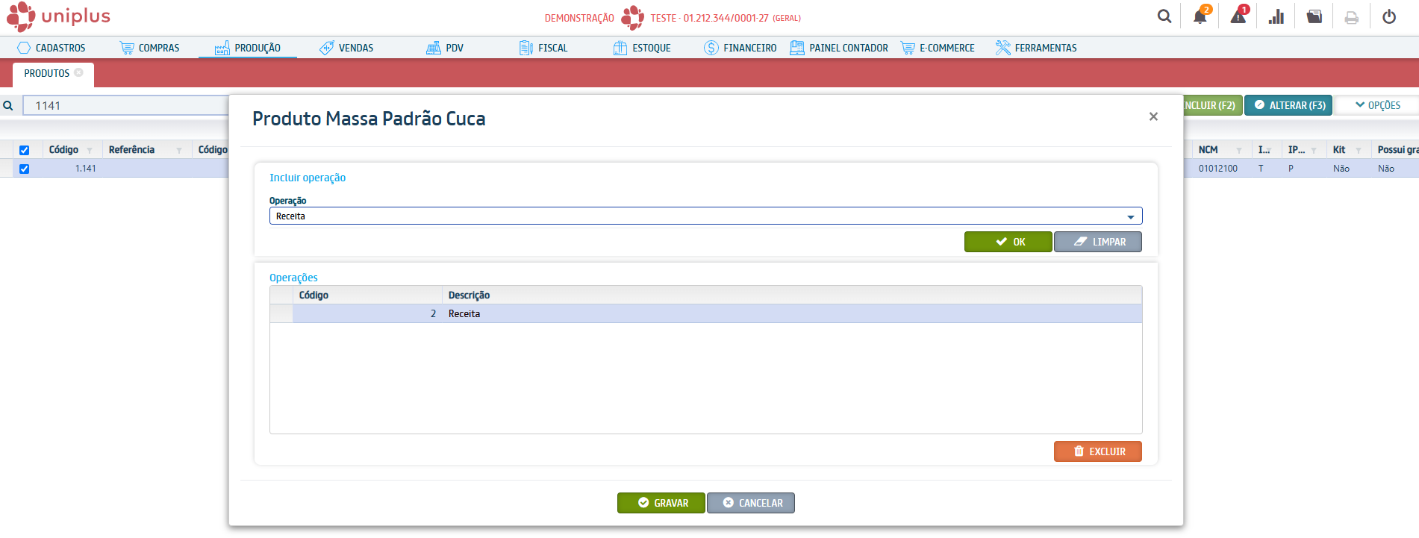Close the PRODUTOS tab with its x icon

point(78,73)
